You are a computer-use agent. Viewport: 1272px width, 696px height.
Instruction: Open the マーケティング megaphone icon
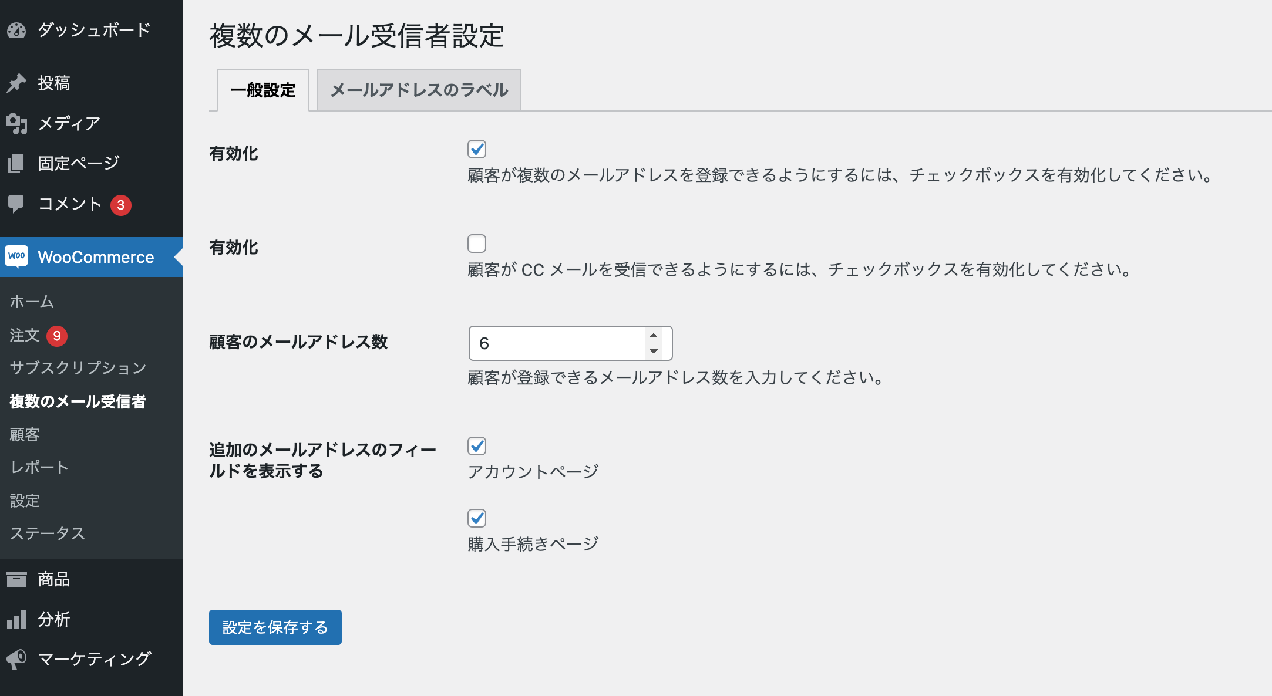(16, 660)
